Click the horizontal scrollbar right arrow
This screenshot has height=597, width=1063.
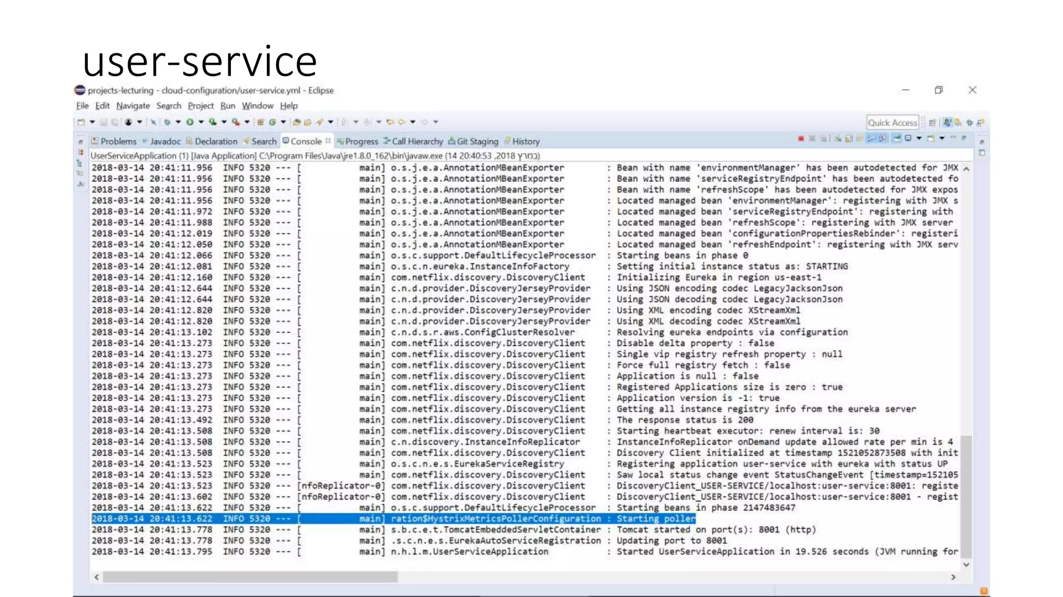[953, 577]
